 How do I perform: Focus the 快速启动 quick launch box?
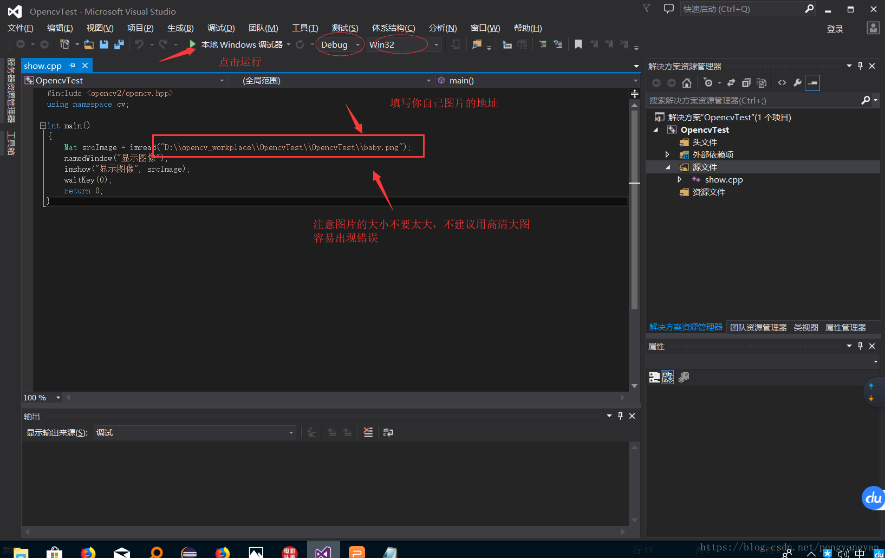(x=742, y=9)
